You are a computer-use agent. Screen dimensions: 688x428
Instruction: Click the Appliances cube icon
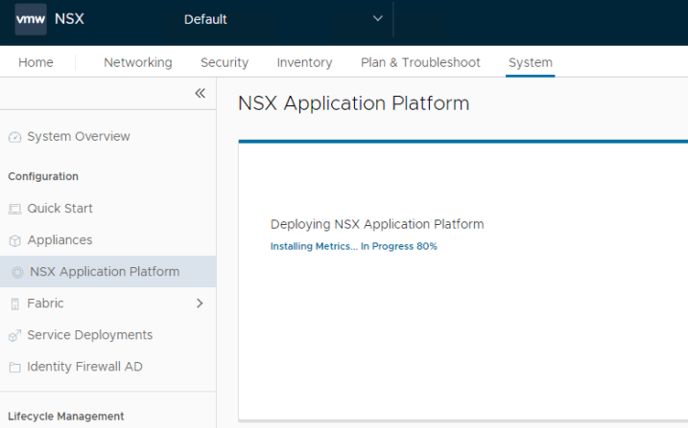point(15,240)
